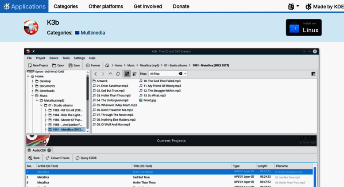Collapse the Music folder in the tree

[32, 95]
